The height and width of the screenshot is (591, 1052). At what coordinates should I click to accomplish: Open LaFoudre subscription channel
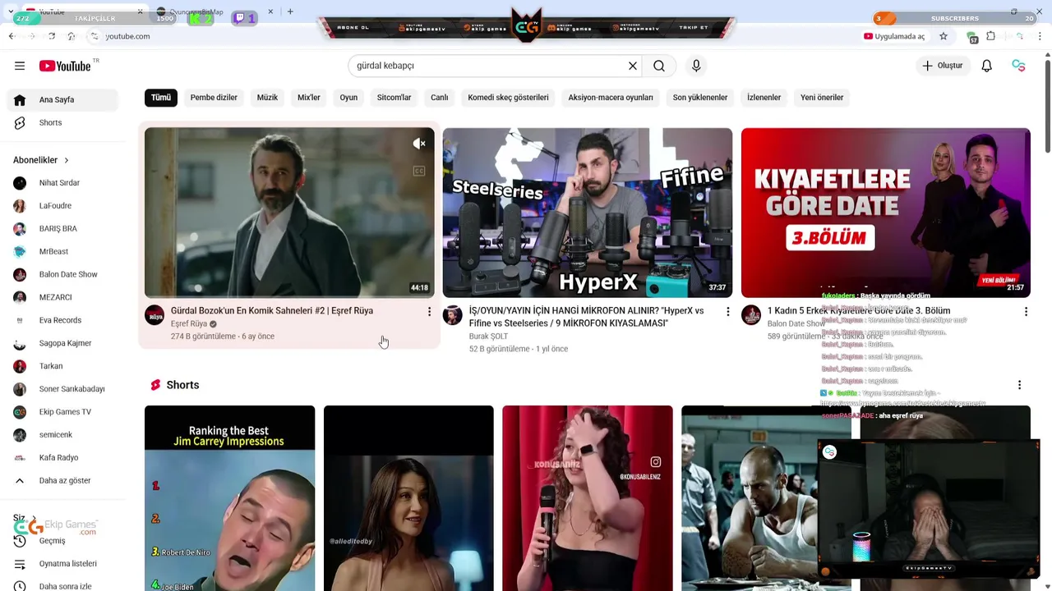(62, 206)
